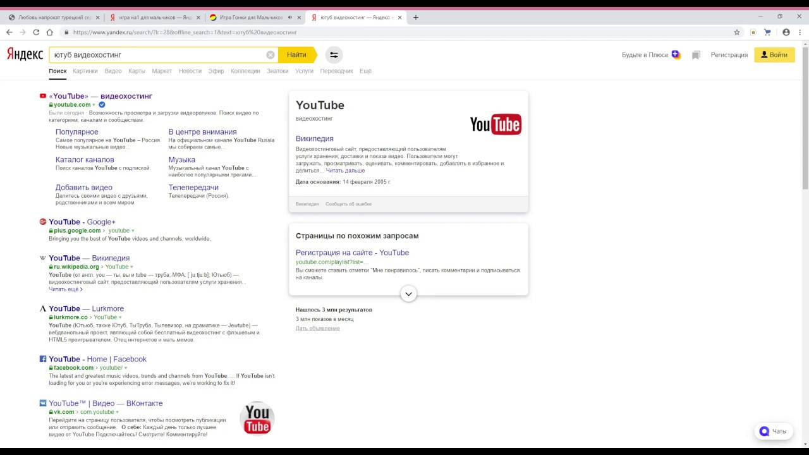Image resolution: width=809 pixels, height=455 pixels.
Task: Click the round YouTube thumbnail in ВКонтакте result
Action: pos(257,419)
